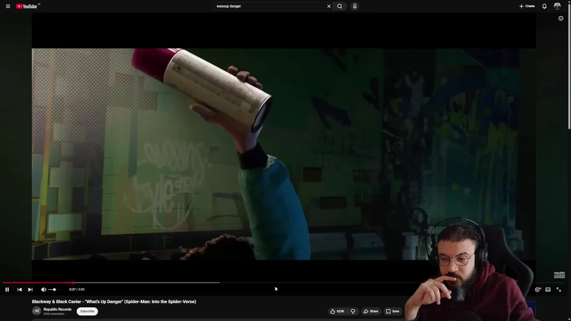571x321 pixels.
Task: Open the YouTube guide hamburger menu
Action: tap(8, 6)
